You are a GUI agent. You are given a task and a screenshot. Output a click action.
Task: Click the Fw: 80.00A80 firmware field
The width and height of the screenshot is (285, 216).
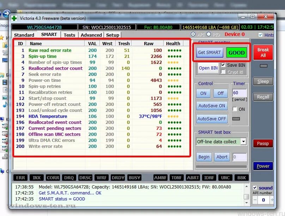pos(158,27)
